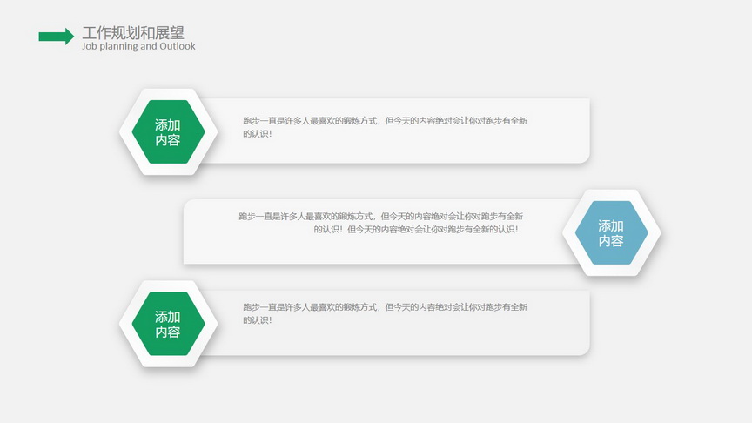Click the subtitle Job planning and Outlook
The image size is (752, 423).
point(138,46)
